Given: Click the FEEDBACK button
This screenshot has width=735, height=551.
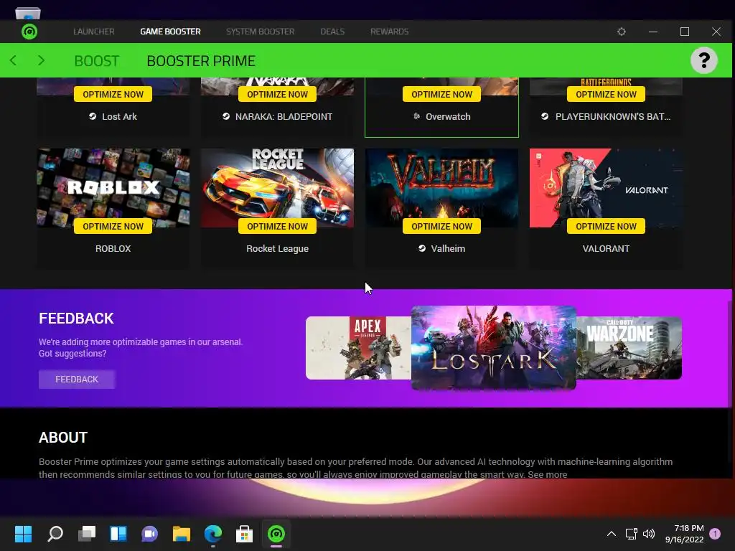Looking at the screenshot, I should pos(77,380).
